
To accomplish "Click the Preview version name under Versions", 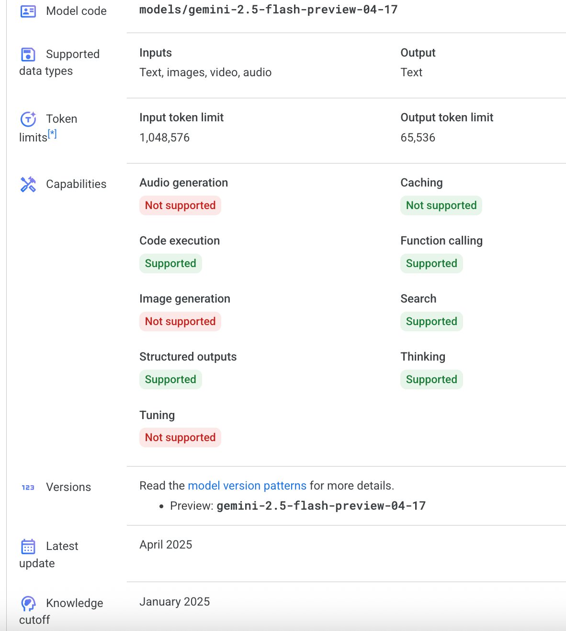I will coord(321,505).
